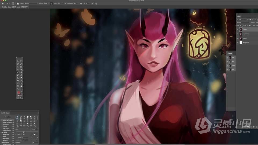This screenshot has height=145, width=258.
Task: Select the Clone Stamp tool
Action: (x=21, y=72)
